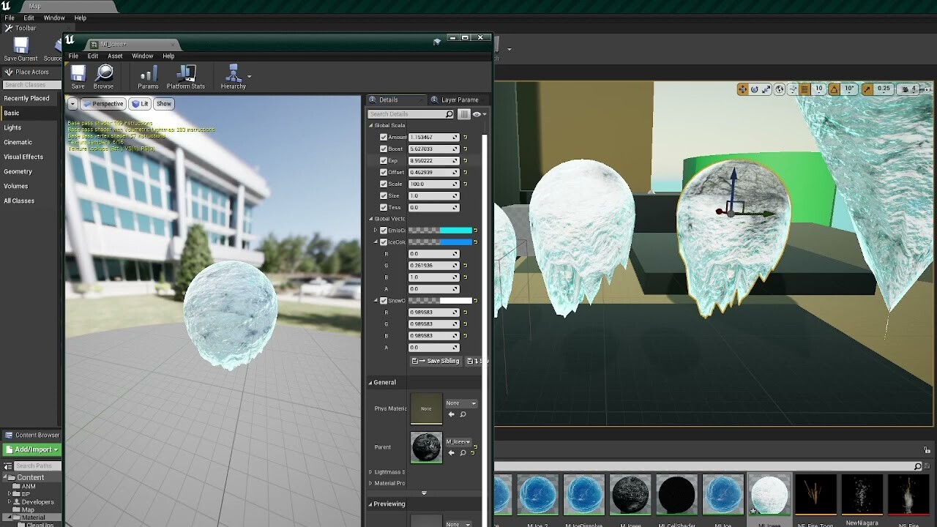Viewport: 937px width, 527px height.
Task: Click Browse in the material instance editor
Action: [x=103, y=76]
